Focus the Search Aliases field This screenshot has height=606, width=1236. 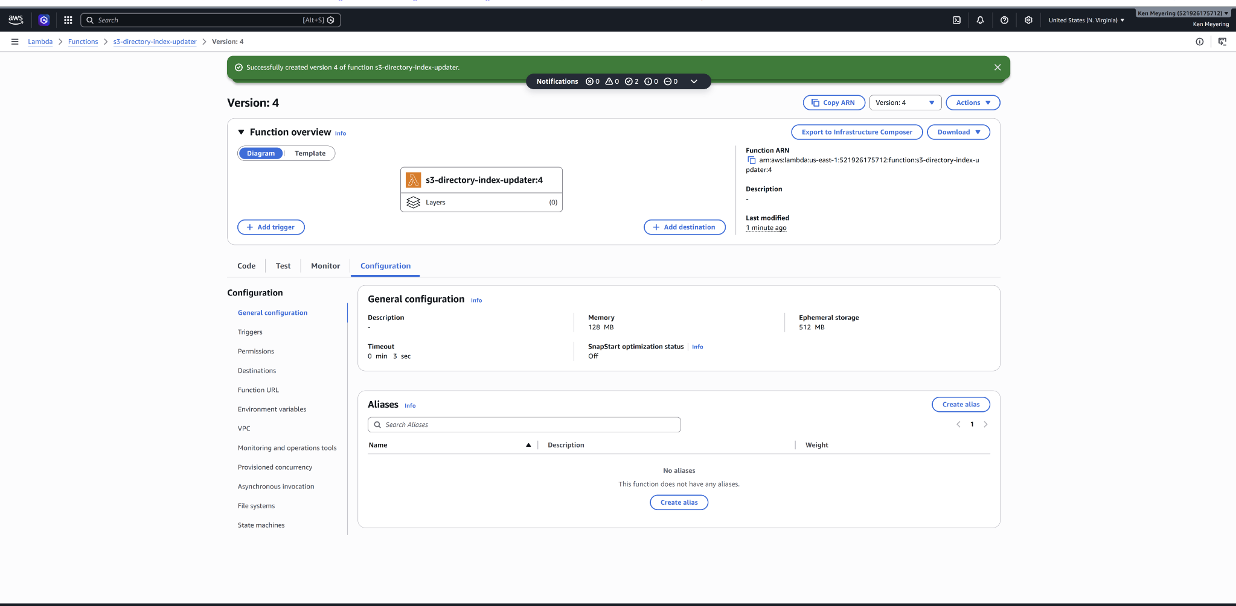[524, 425]
